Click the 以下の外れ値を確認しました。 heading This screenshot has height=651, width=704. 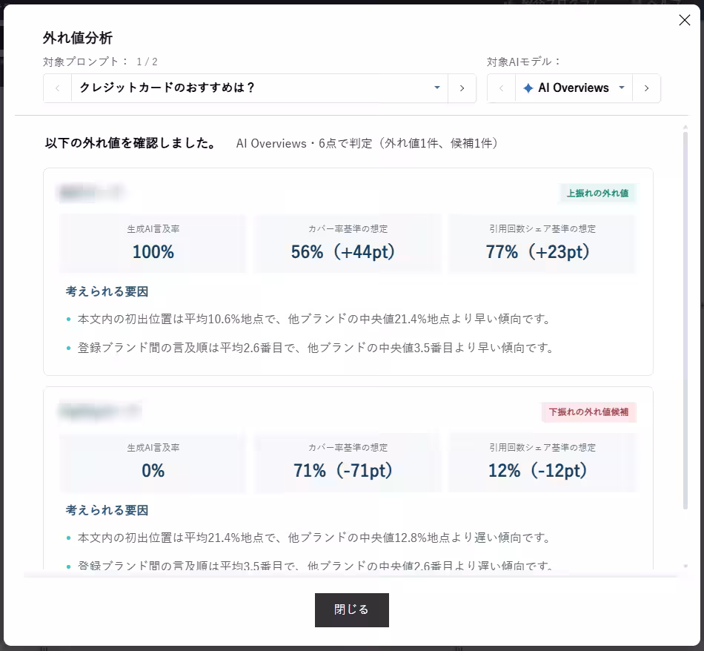[x=130, y=143]
